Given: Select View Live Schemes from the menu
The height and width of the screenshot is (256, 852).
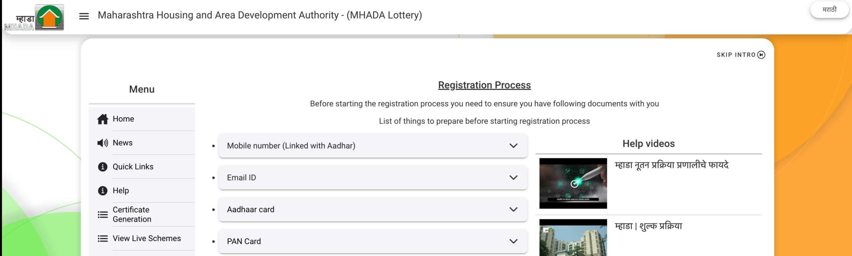Looking at the screenshot, I should [x=146, y=238].
